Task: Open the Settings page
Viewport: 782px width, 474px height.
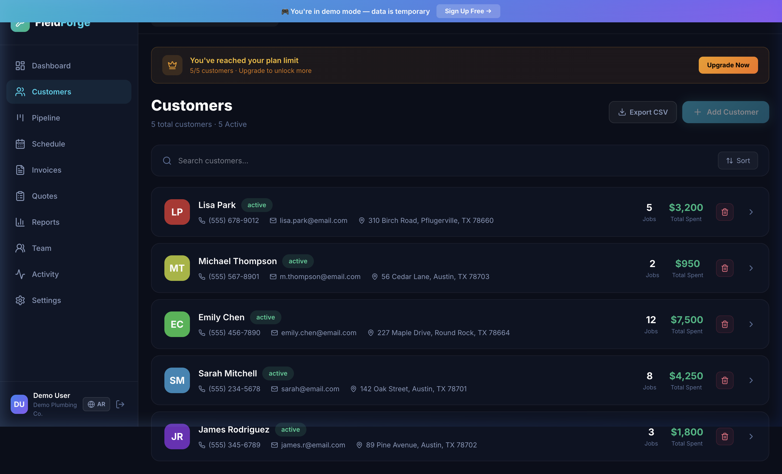Action: tap(46, 300)
